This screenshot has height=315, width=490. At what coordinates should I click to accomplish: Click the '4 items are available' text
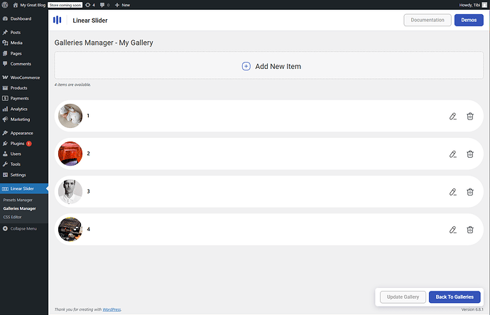[x=72, y=85]
